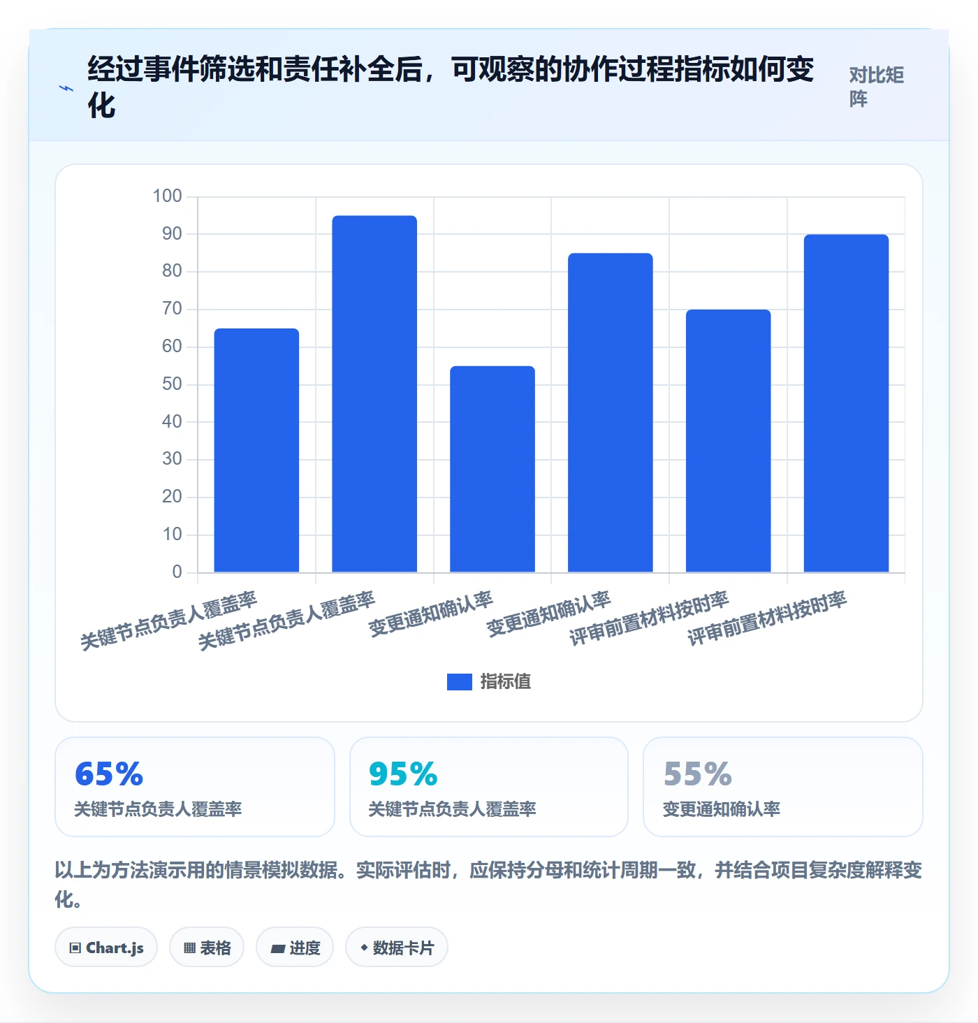
Task: Open the 表格 tag
Action: 207,948
